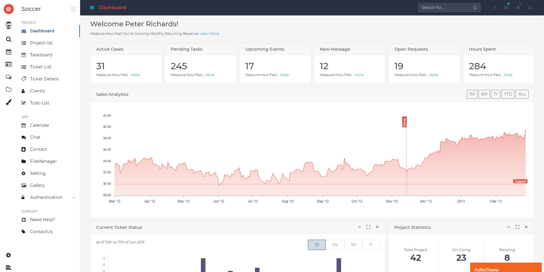Select 6M range in Sales Analytics
The image size is (544, 272).
(484, 94)
